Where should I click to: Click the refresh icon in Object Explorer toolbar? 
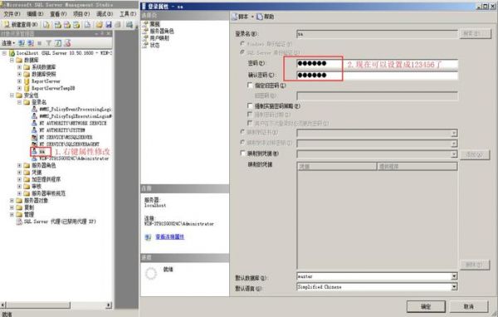(x=58, y=43)
